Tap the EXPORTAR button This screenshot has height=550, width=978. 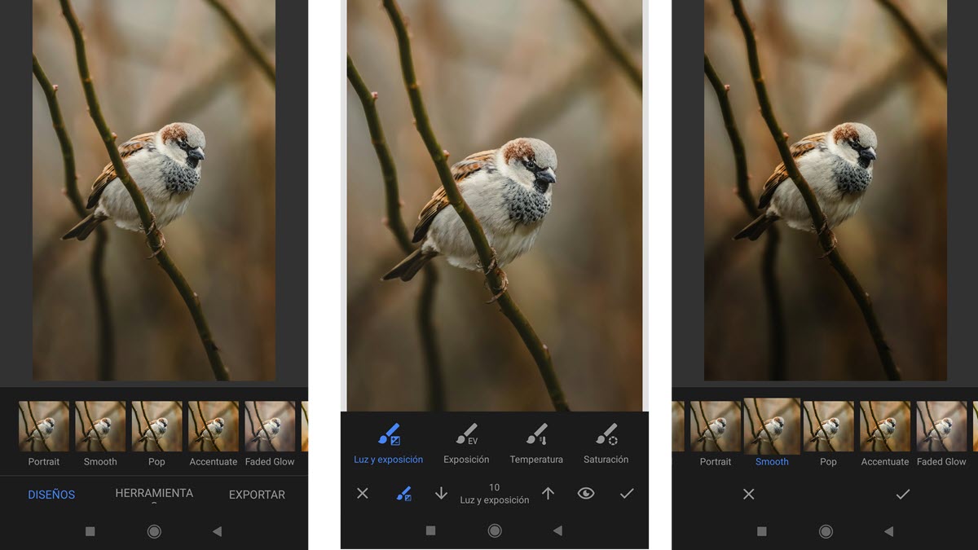[x=257, y=495]
